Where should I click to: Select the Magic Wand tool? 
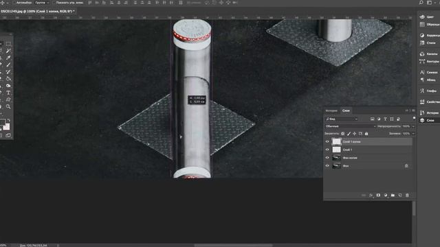click(x=8, y=51)
